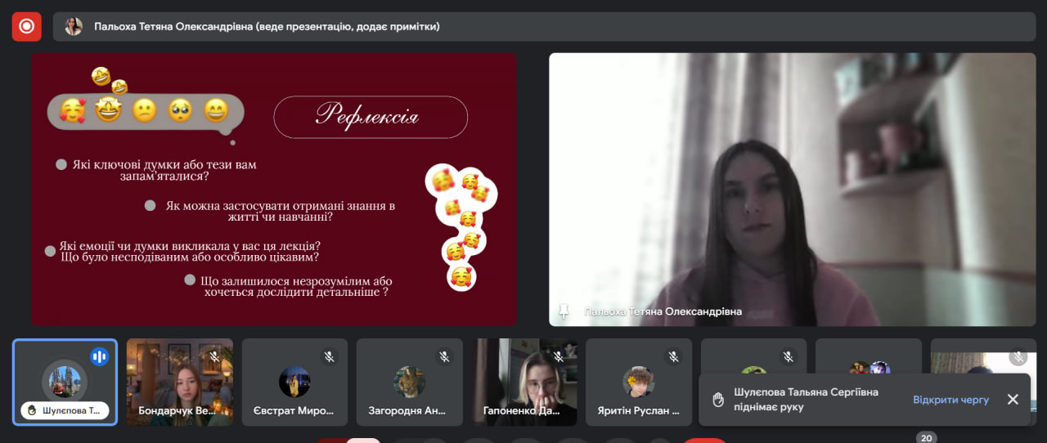Click the pin icon on Пальоха's video

pyautogui.click(x=563, y=311)
